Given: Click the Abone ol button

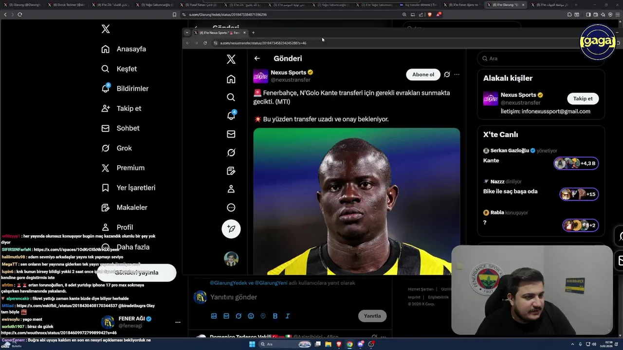Looking at the screenshot, I should [423, 74].
